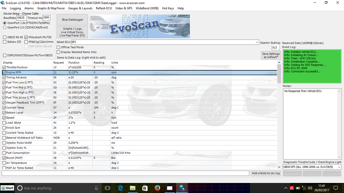
Task: Open the Gauges & Layouts menu
Action: click(x=80, y=8)
